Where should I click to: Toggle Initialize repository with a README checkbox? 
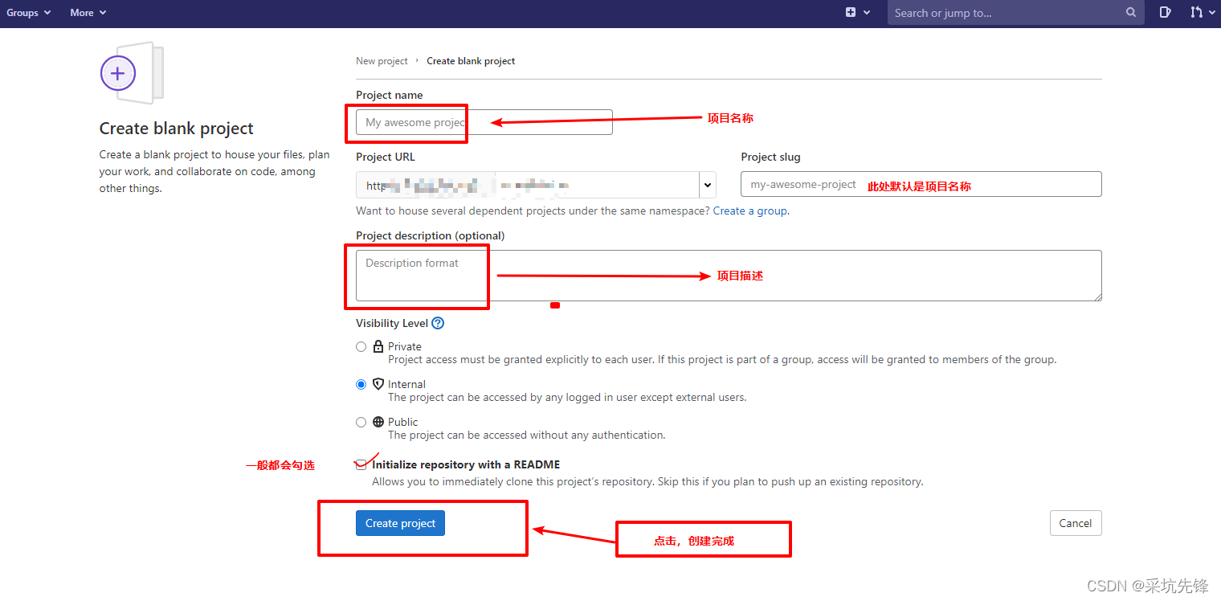[x=361, y=464]
